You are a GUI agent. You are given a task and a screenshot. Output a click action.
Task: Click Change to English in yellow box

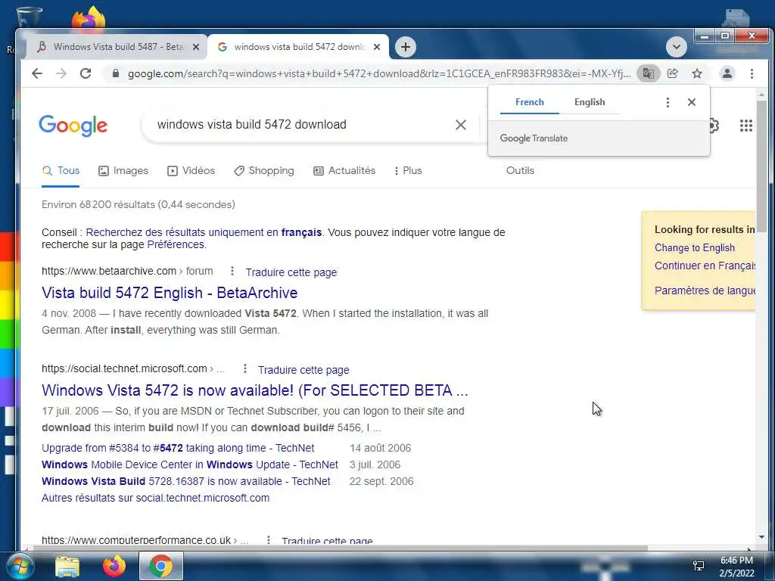tap(695, 248)
